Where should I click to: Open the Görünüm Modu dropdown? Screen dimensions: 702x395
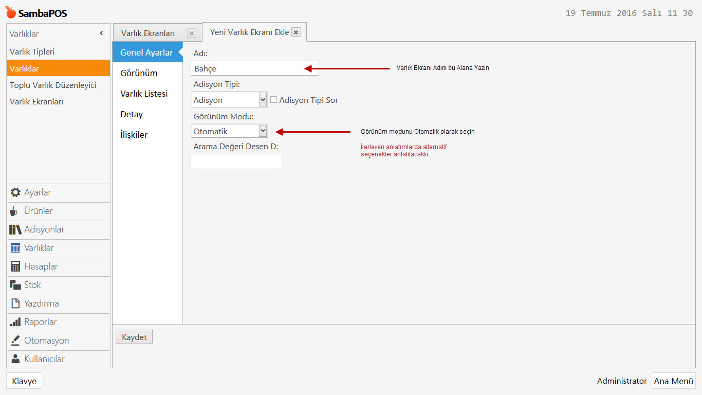click(x=229, y=131)
